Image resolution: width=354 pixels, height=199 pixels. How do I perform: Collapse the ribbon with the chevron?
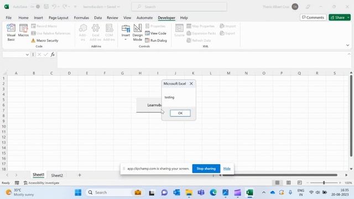tap(348, 45)
